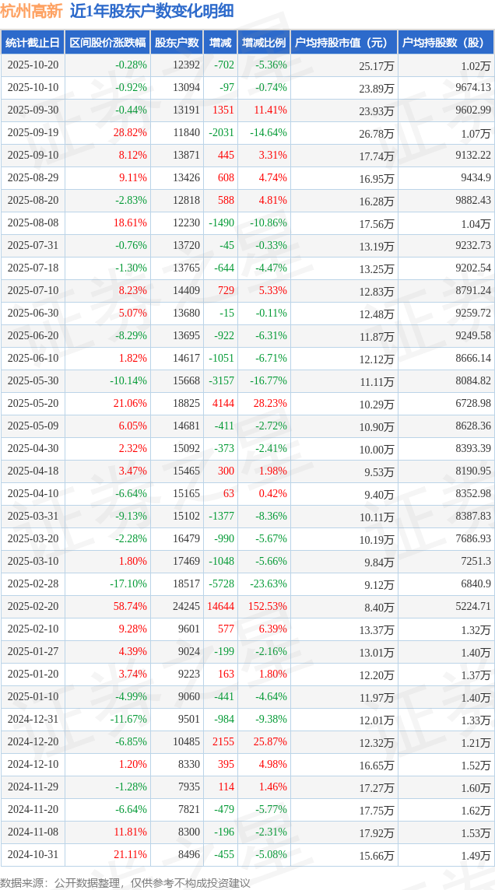The image size is (495, 890).
Task: Click the 增减 column header
Action: coord(220,43)
